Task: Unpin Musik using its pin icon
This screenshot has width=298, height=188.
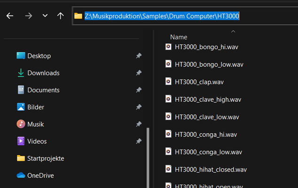Action: point(139,124)
